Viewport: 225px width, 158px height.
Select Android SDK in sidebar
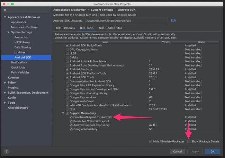coord(26,58)
